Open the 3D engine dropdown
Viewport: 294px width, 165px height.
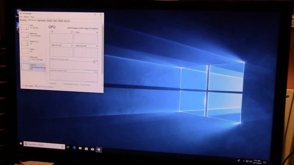click(52, 32)
